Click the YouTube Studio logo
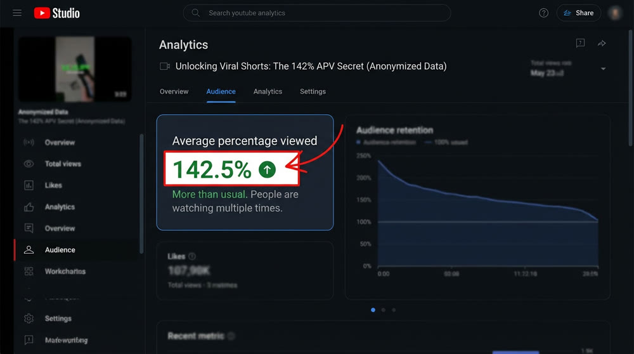Image resolution: width=634 pixels, height=354 pixels. point(56,13)
